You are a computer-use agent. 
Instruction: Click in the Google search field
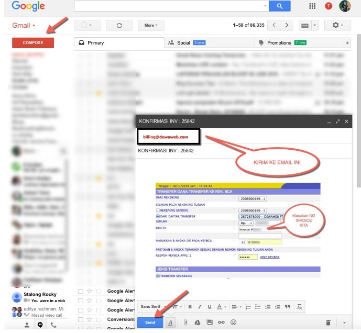click(169, 6)
